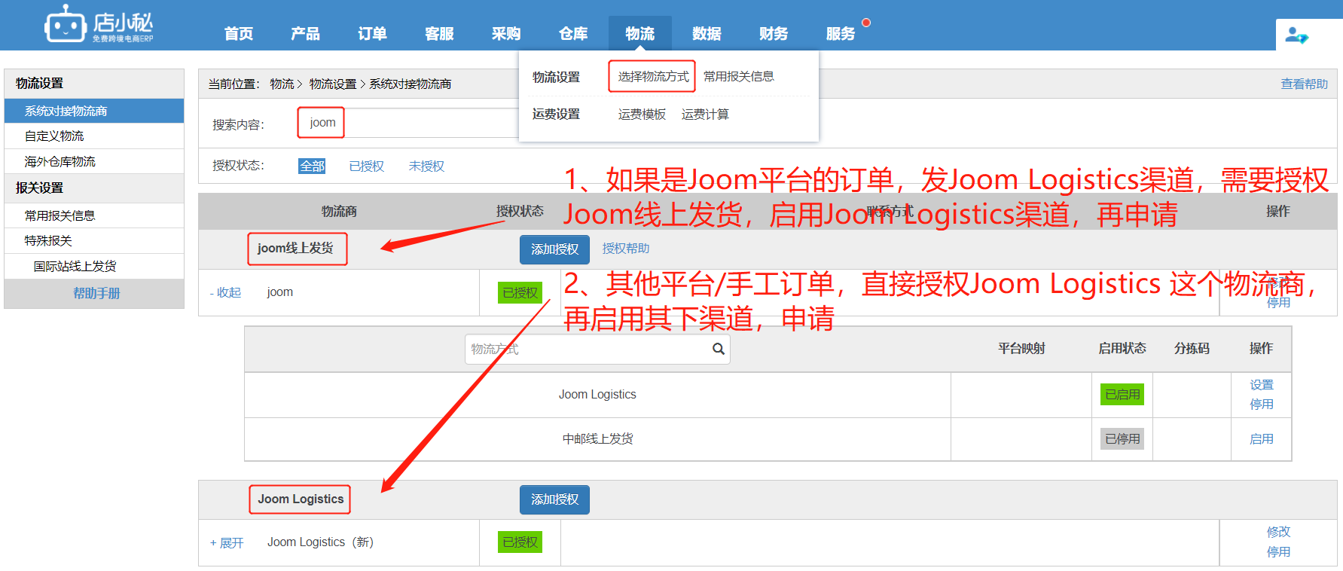This screenshot has height=571, width=1343.
Task: Click 添加授权 for joom线上发货
Action: (x=554, y=249)
